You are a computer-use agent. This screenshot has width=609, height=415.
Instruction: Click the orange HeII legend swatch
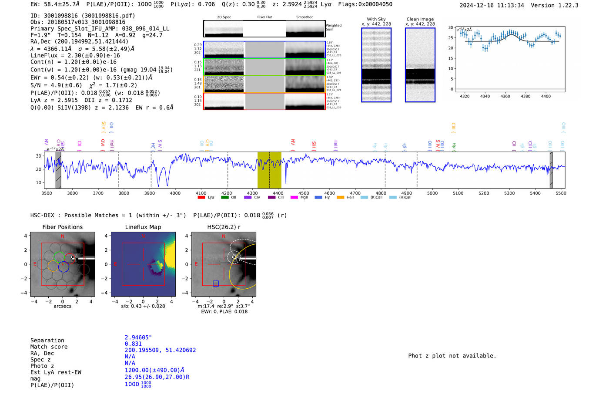click(341, 197)
